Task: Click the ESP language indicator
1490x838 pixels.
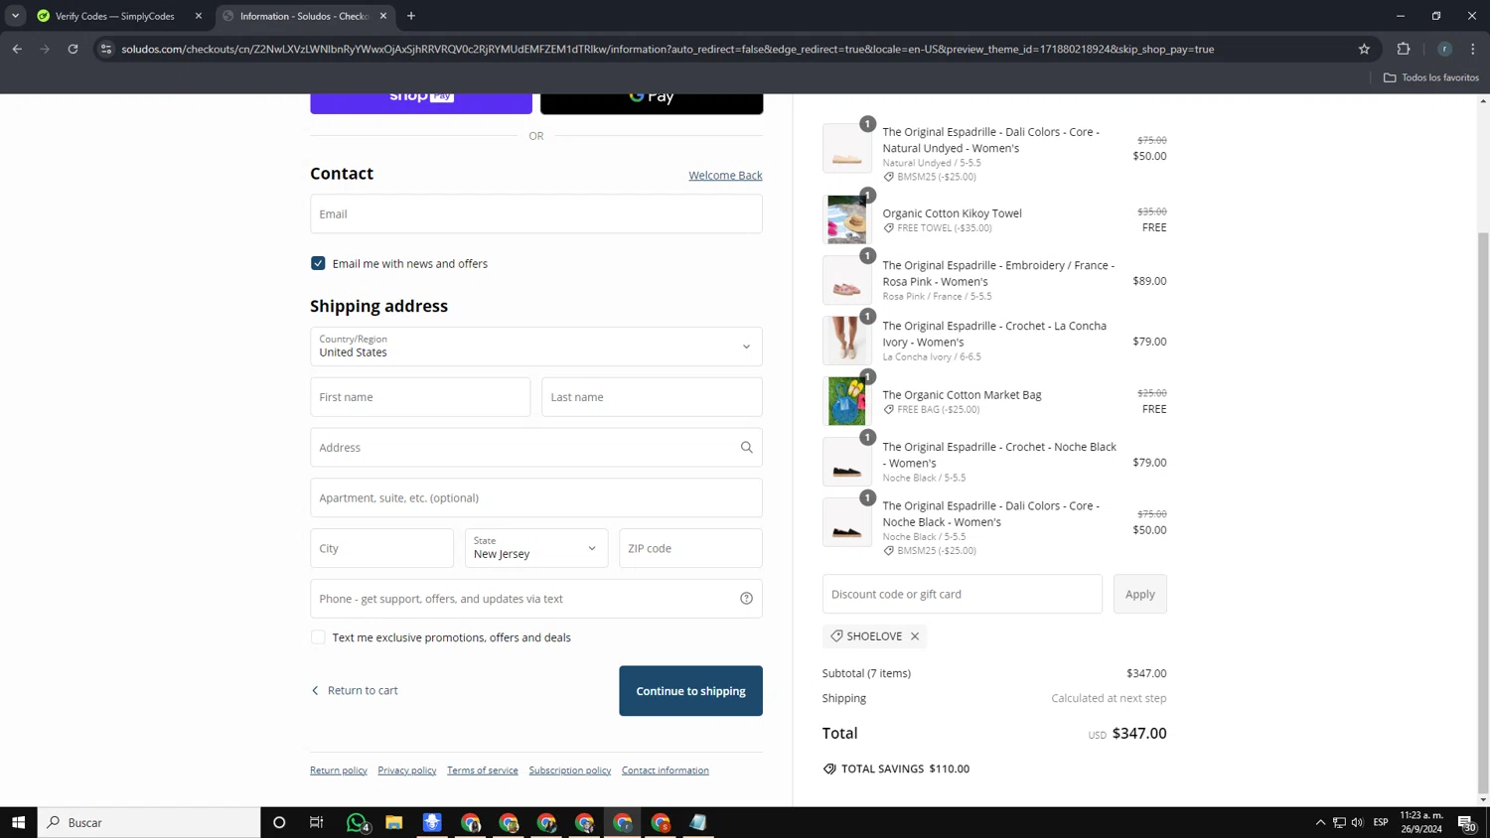Action: pos(1381,822)
